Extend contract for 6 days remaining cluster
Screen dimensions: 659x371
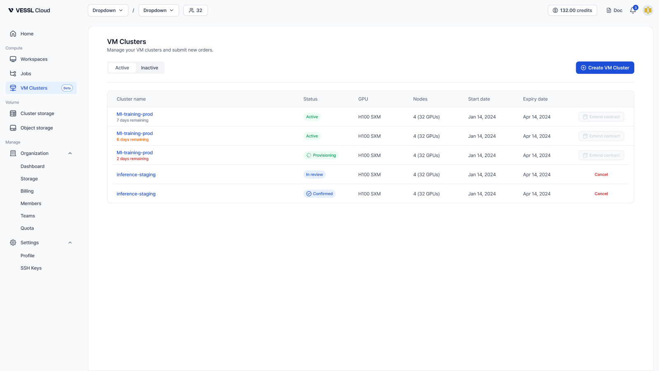point(601,136)
